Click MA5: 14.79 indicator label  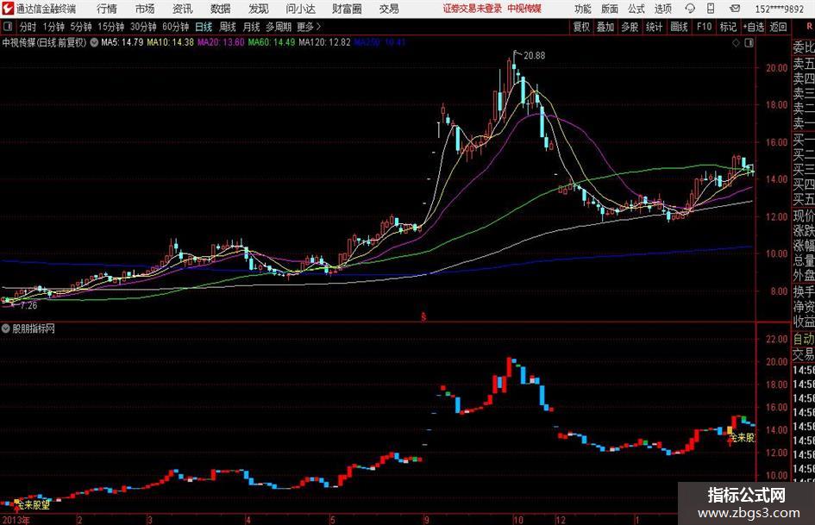(x=122, y=42)
